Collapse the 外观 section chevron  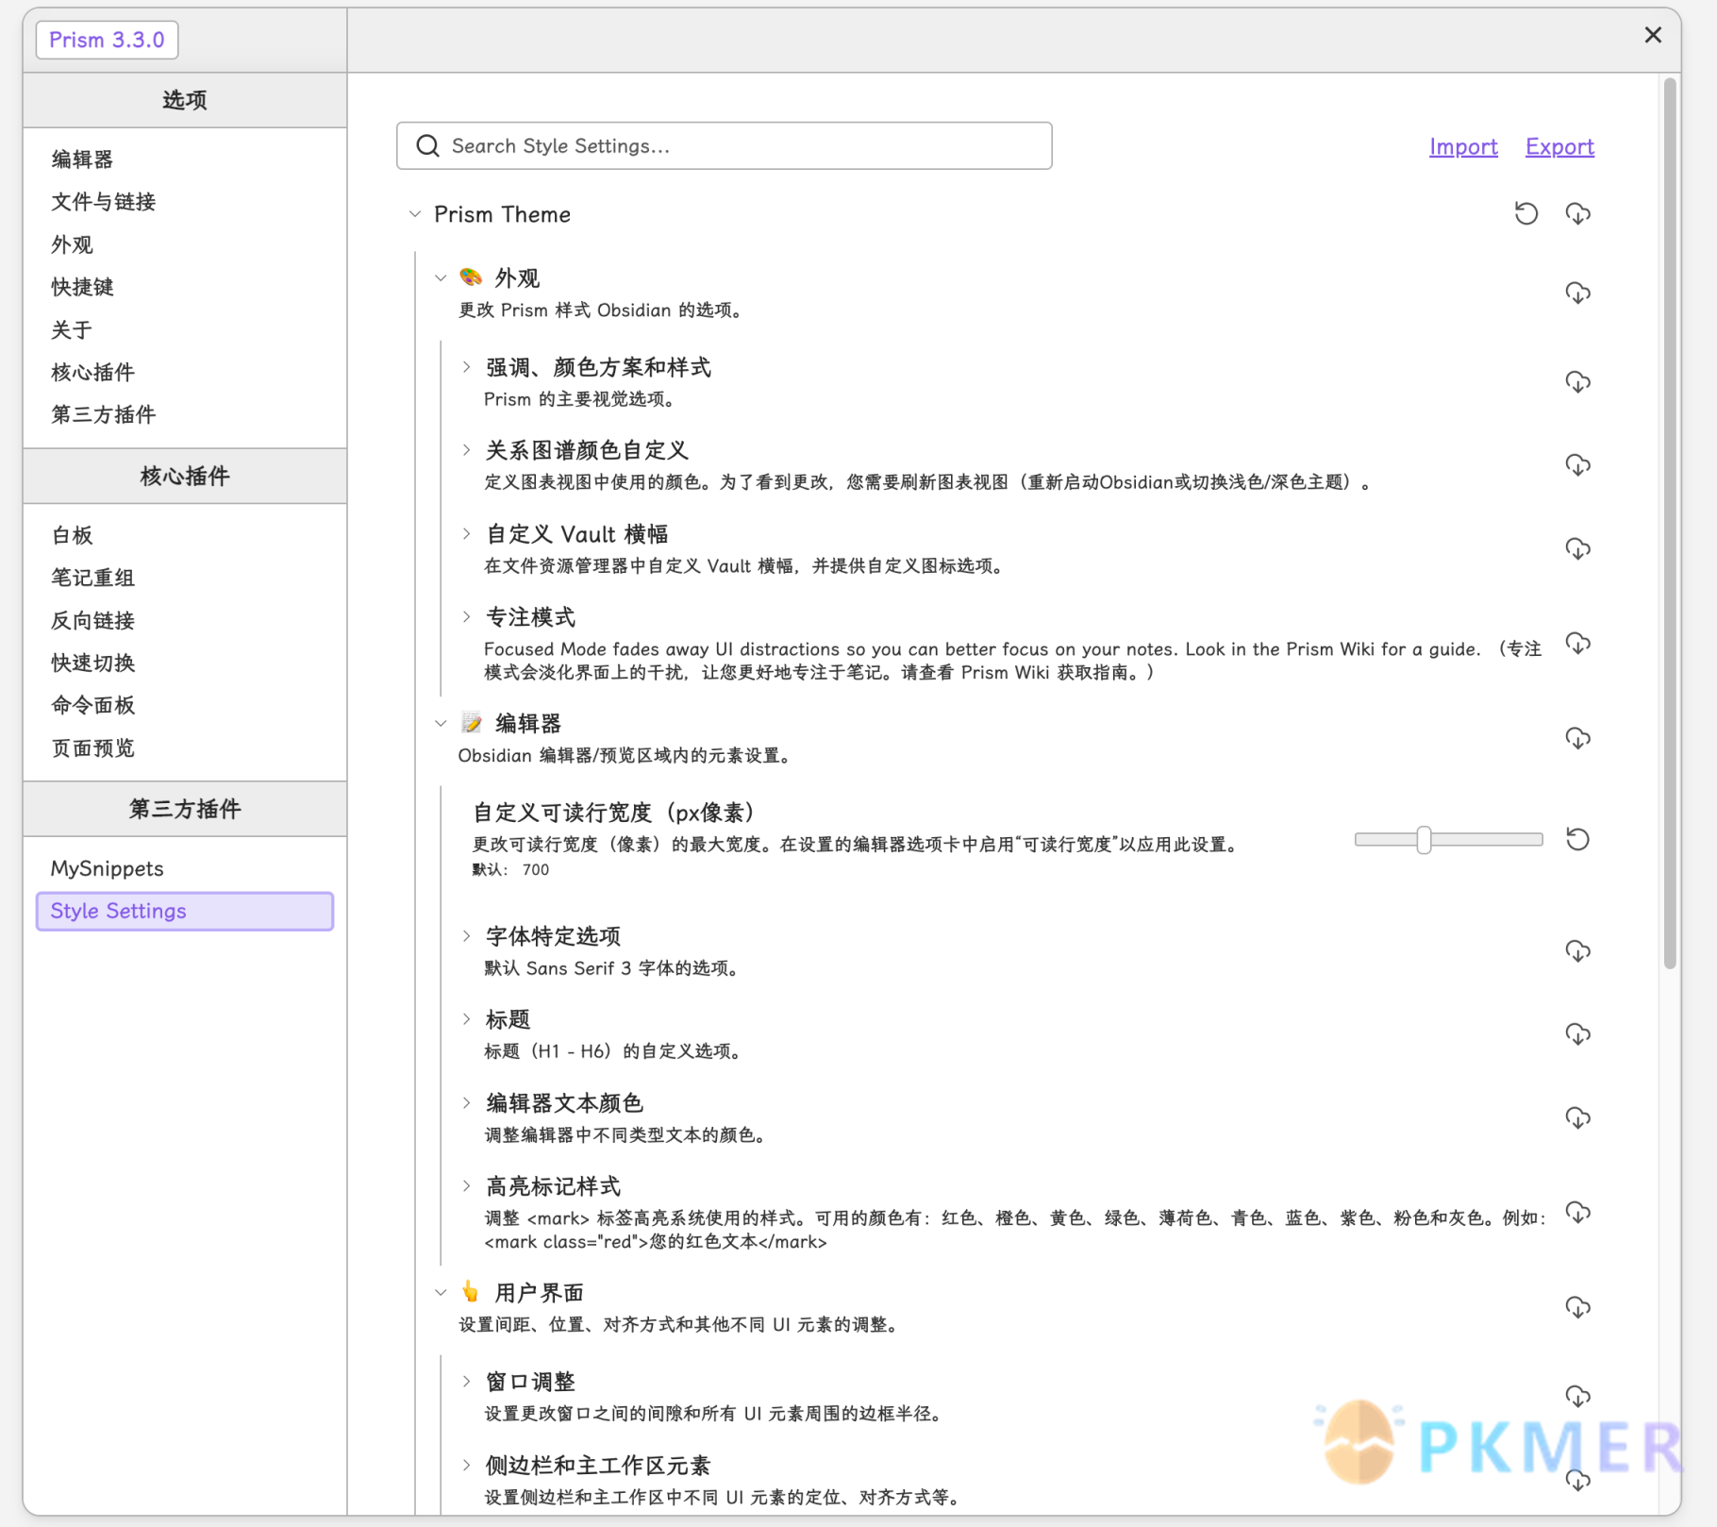point(441,278)
